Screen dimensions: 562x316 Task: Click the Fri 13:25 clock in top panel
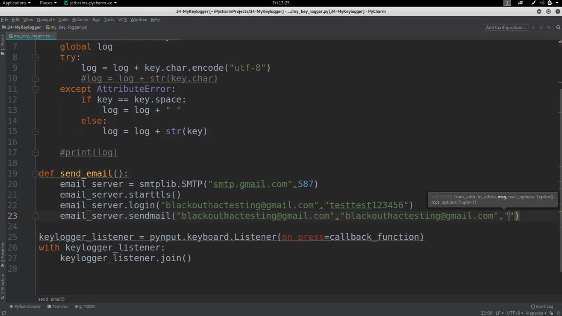tap(281, 3)
